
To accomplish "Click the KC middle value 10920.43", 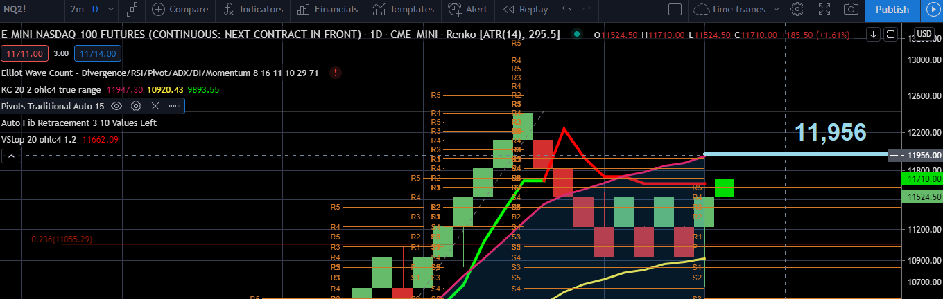I will pos(165,89).
